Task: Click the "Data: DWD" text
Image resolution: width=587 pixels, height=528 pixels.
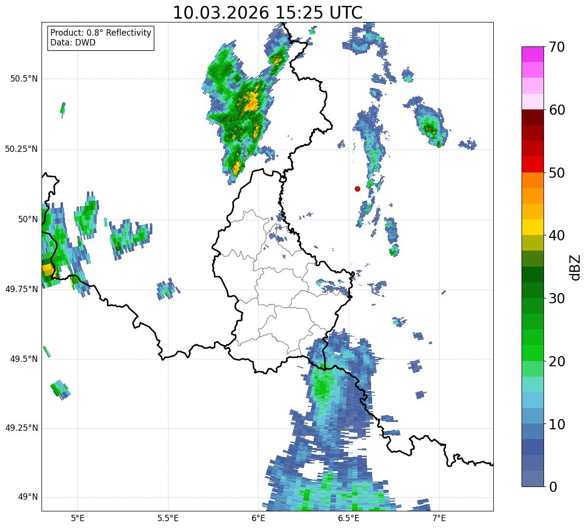Action: pos(73,42)
